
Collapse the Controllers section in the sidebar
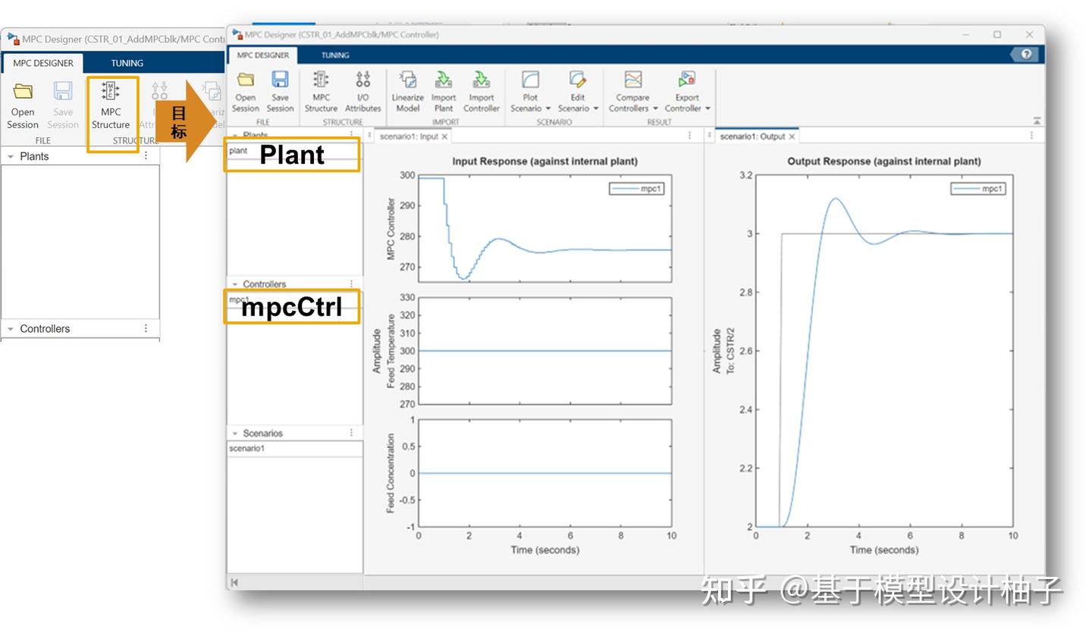coord(234,284)
